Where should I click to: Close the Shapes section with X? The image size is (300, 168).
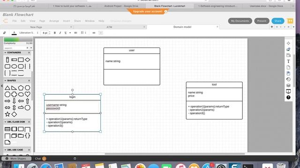click(29, 81)
